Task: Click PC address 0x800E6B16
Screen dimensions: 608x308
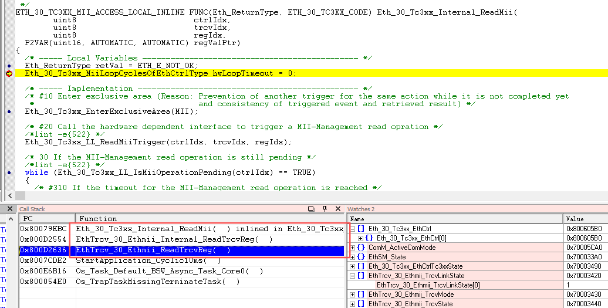Action: (x=43, y=271)
